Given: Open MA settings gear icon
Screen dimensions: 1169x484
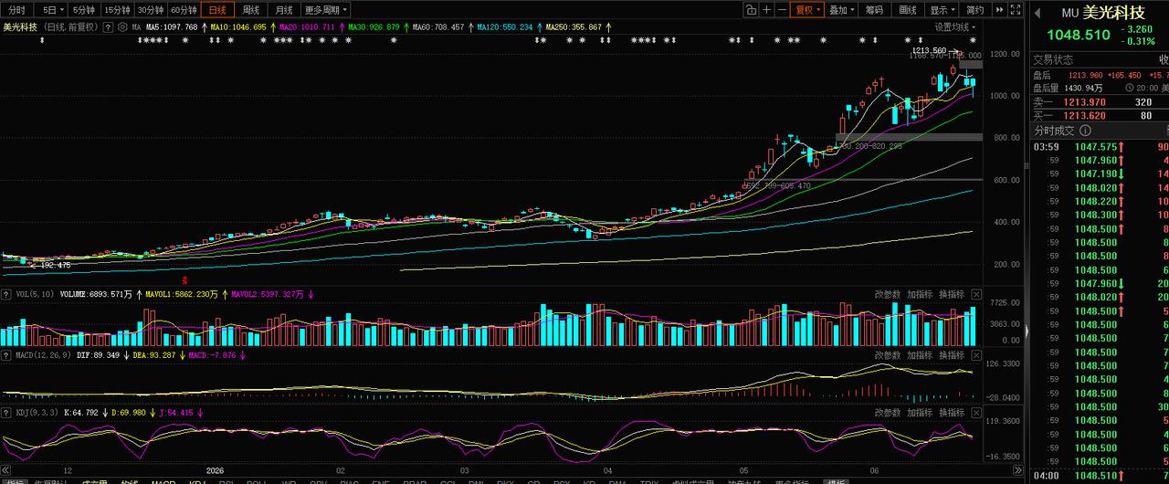Looking at the screenshot, I should tap(123, 27).
